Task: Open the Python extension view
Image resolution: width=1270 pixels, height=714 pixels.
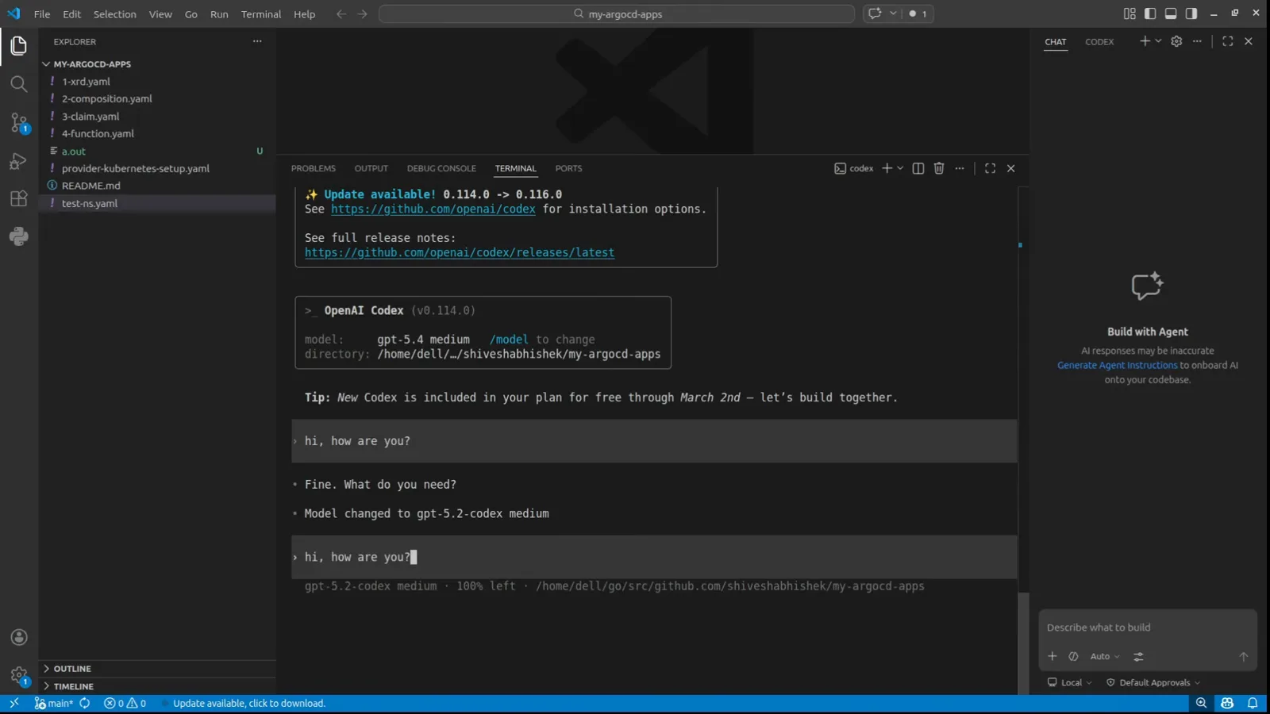Action: click(x=19, y=236)
